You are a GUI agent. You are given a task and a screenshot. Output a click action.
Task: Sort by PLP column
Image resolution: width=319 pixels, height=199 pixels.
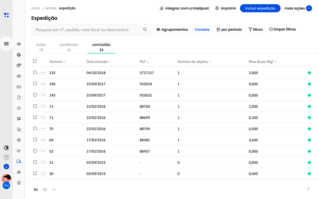[144, 61]
